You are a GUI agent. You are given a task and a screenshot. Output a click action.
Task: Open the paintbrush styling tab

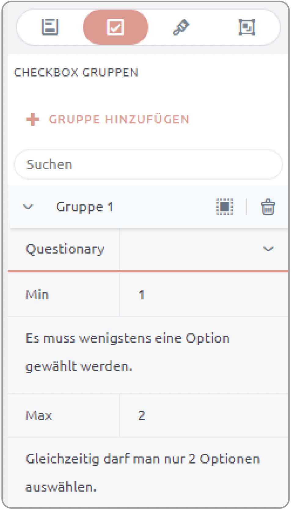[x=181, y=27]
